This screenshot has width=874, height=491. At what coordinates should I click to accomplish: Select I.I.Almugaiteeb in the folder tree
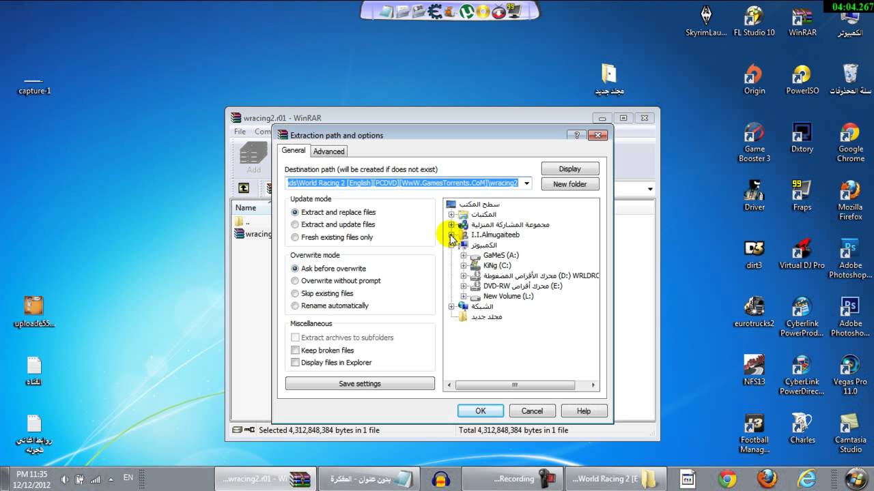click(495, 235)
